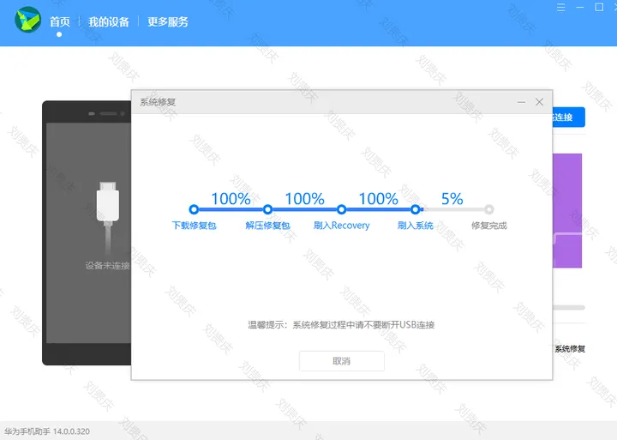Click the 刷入Recovery step node
Viewport: 617px width, 440px height.
click(342, 209)
